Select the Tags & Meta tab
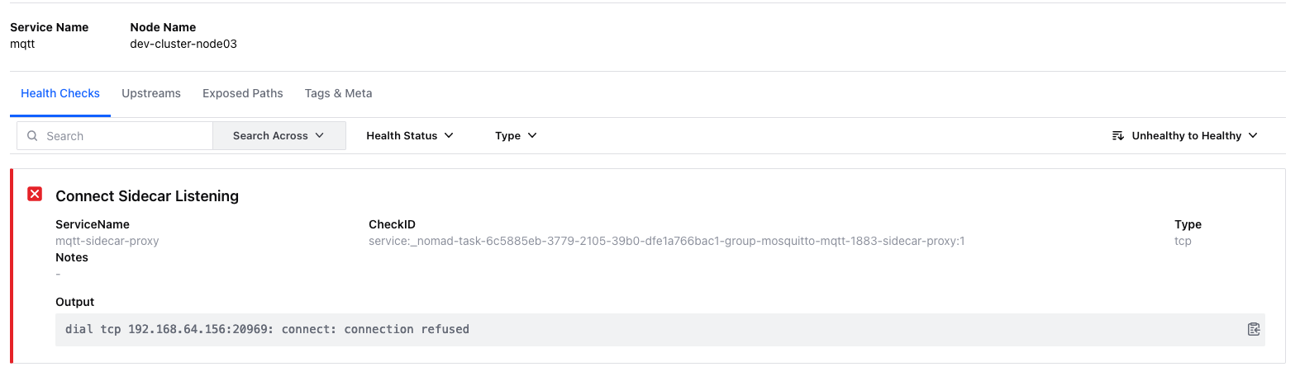Screen dimensions: 1300x381 (x=338, y=93)
